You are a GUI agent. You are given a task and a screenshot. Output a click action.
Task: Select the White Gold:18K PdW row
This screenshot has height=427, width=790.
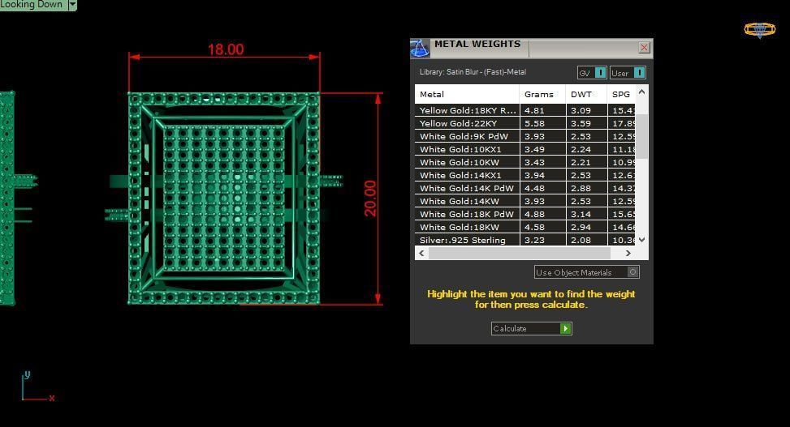[x=525, y=214]
